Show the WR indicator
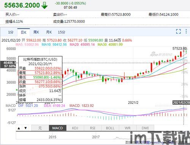The height and width of the screenshot is (145, 190). tap(128, 128)
